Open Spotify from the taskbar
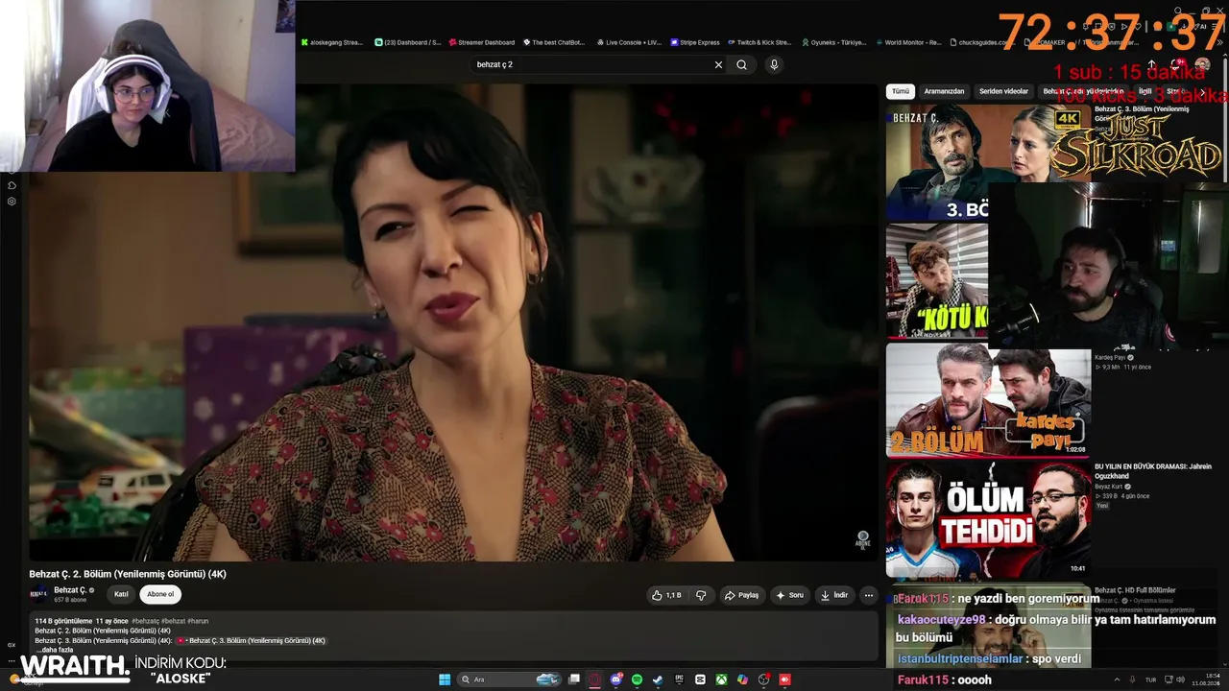The width and height of the screenshot is (1229, 691). [x=637, y=679]
